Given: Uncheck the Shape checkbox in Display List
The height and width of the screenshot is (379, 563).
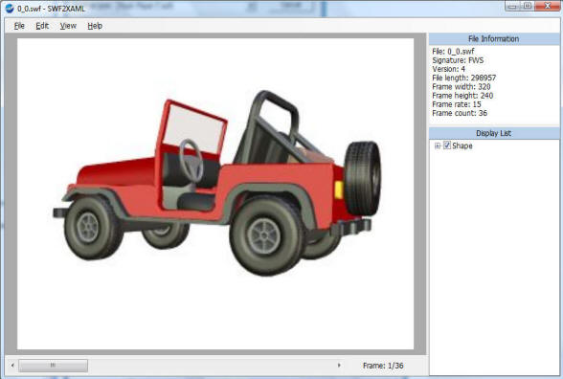Looking at the screenshot, I should [x=446, y=145].
